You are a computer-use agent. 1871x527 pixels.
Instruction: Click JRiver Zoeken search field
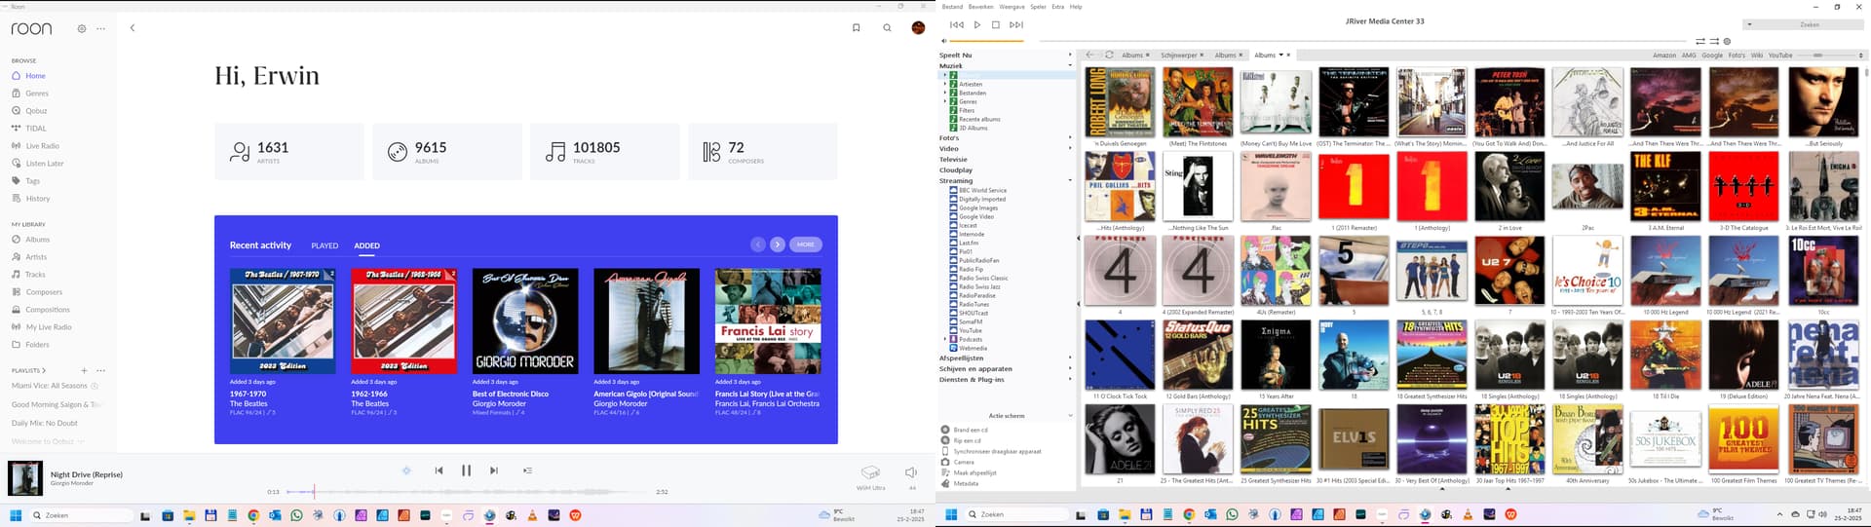pyautogui.click(x=1802, y=24)
